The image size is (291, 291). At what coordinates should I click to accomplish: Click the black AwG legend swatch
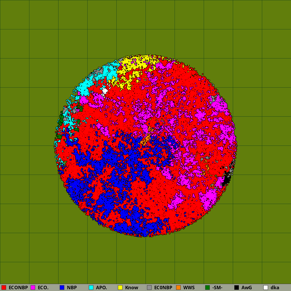tap(237, 288)
